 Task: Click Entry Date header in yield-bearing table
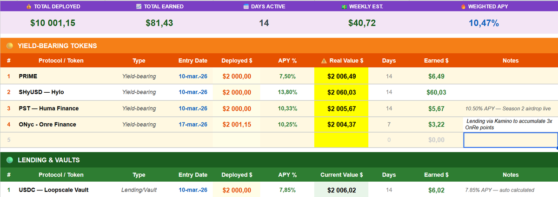[193, 61]
